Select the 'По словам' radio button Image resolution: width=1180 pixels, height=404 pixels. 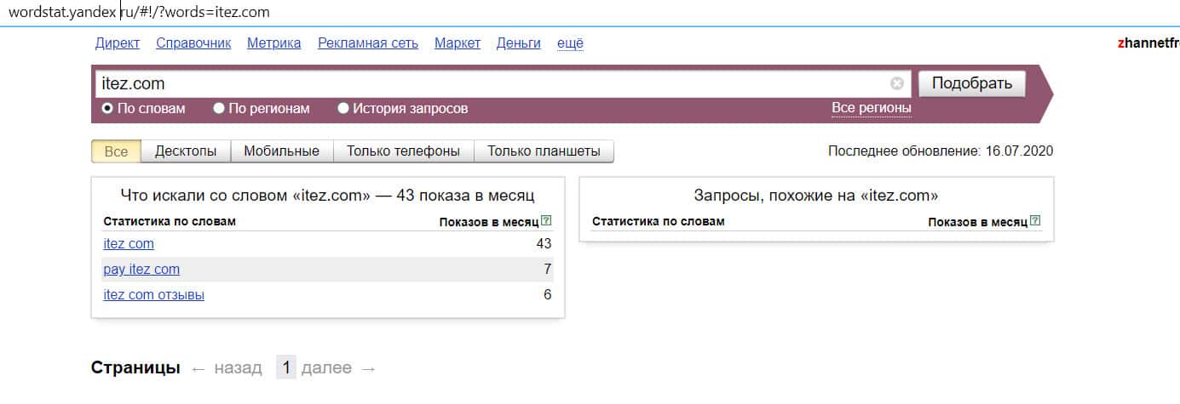point(107,109)
